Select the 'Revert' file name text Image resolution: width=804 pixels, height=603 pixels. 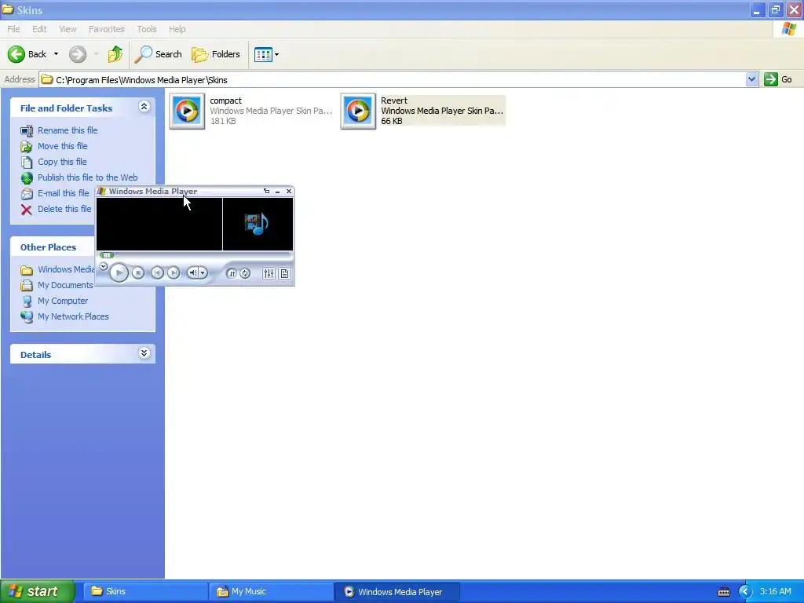(x=394, y=100)
